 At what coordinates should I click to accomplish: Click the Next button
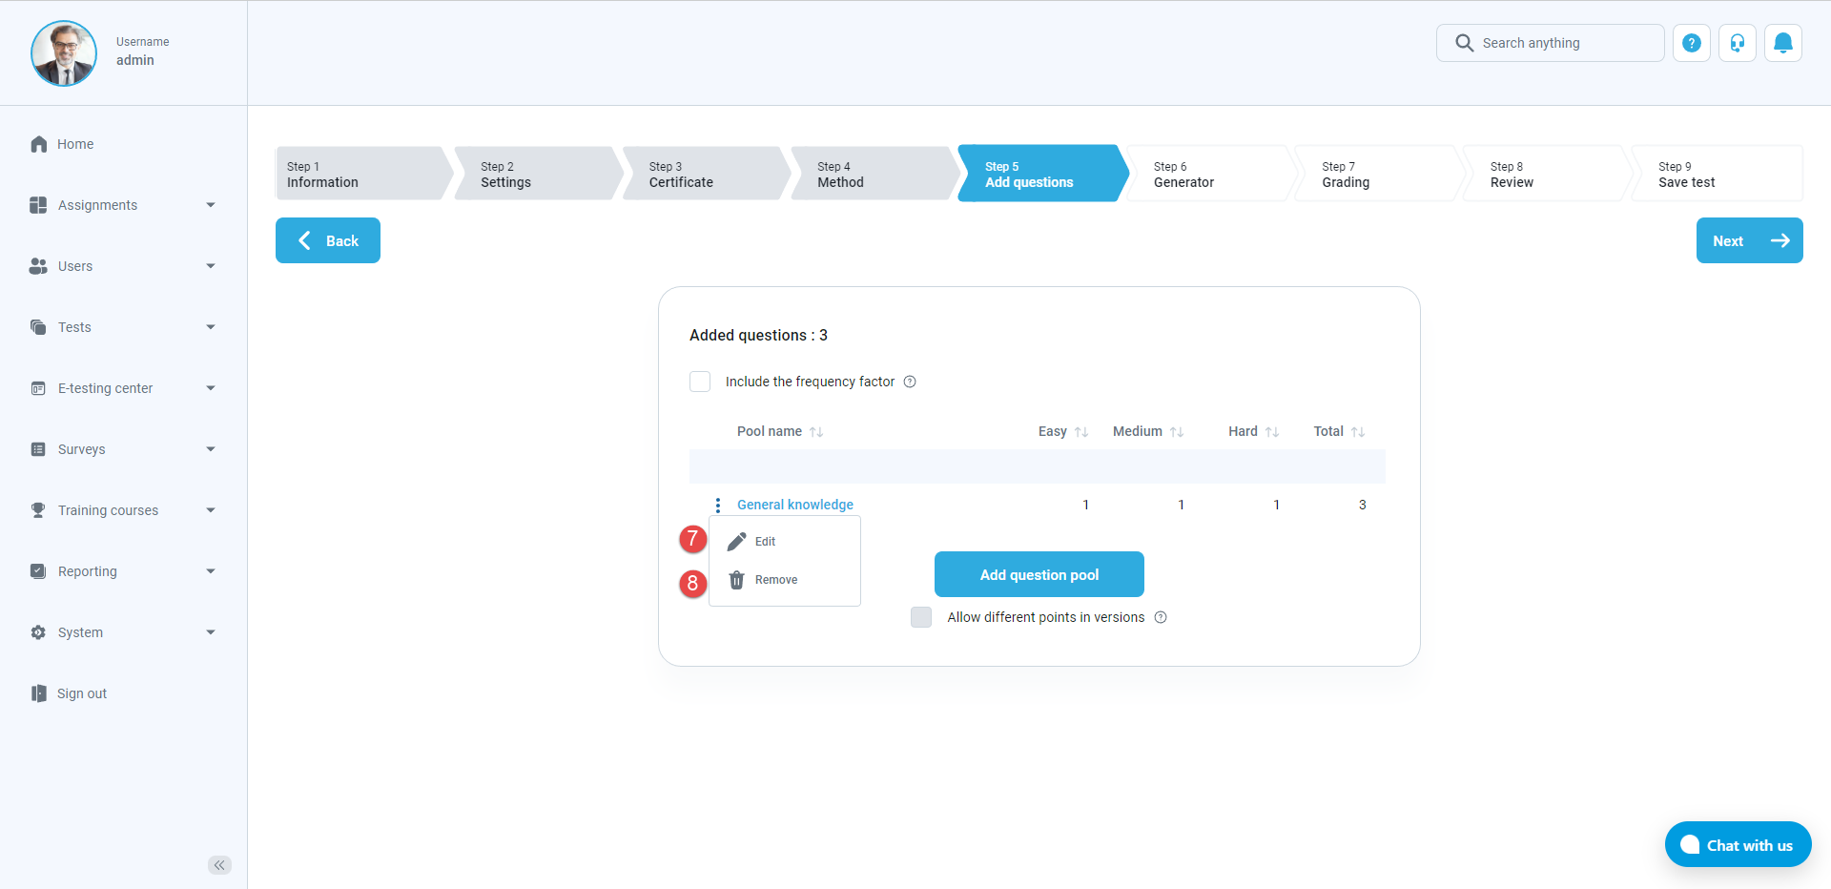(x=1749, y=240)
